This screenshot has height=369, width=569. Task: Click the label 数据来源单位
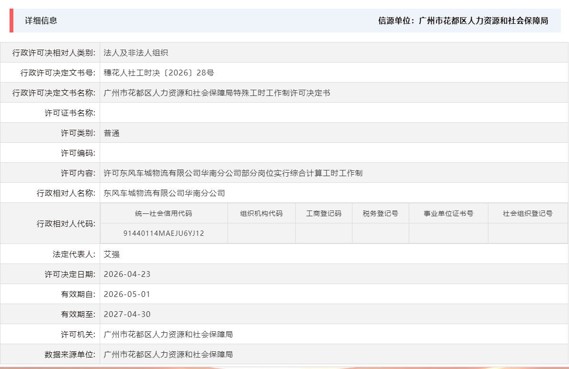pos(70,355)
